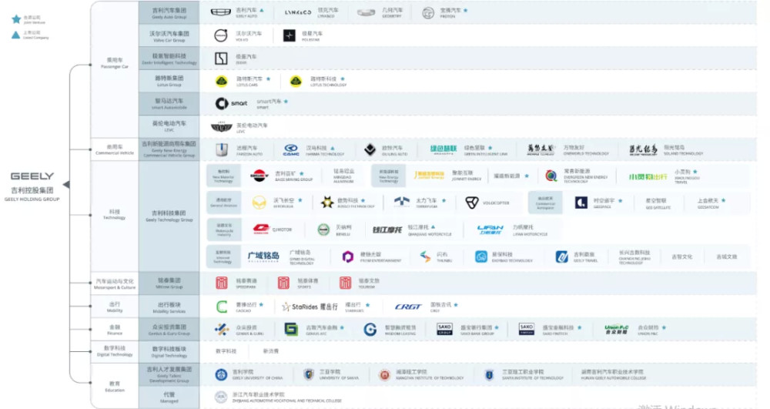770x409 pixels.
Task: Click the Saxo Fintech logo
Action: [x=527, y=330]
